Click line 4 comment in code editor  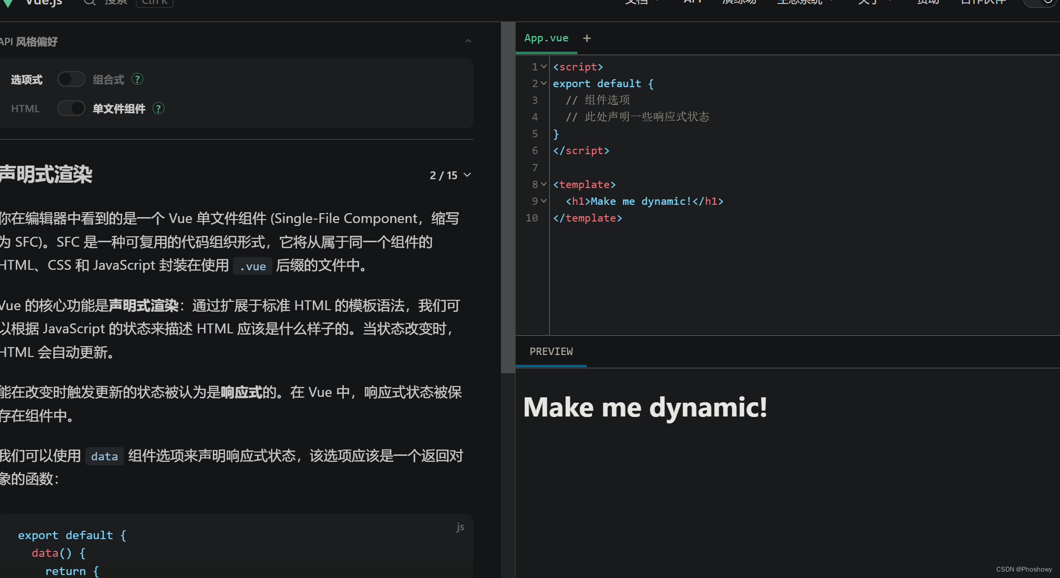click(x=637, y=117)
